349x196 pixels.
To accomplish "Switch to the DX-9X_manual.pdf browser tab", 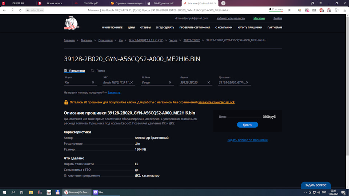I will coord(163,3).
